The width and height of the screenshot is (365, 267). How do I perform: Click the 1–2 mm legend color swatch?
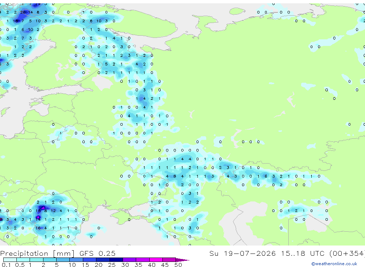click(36, 260)
